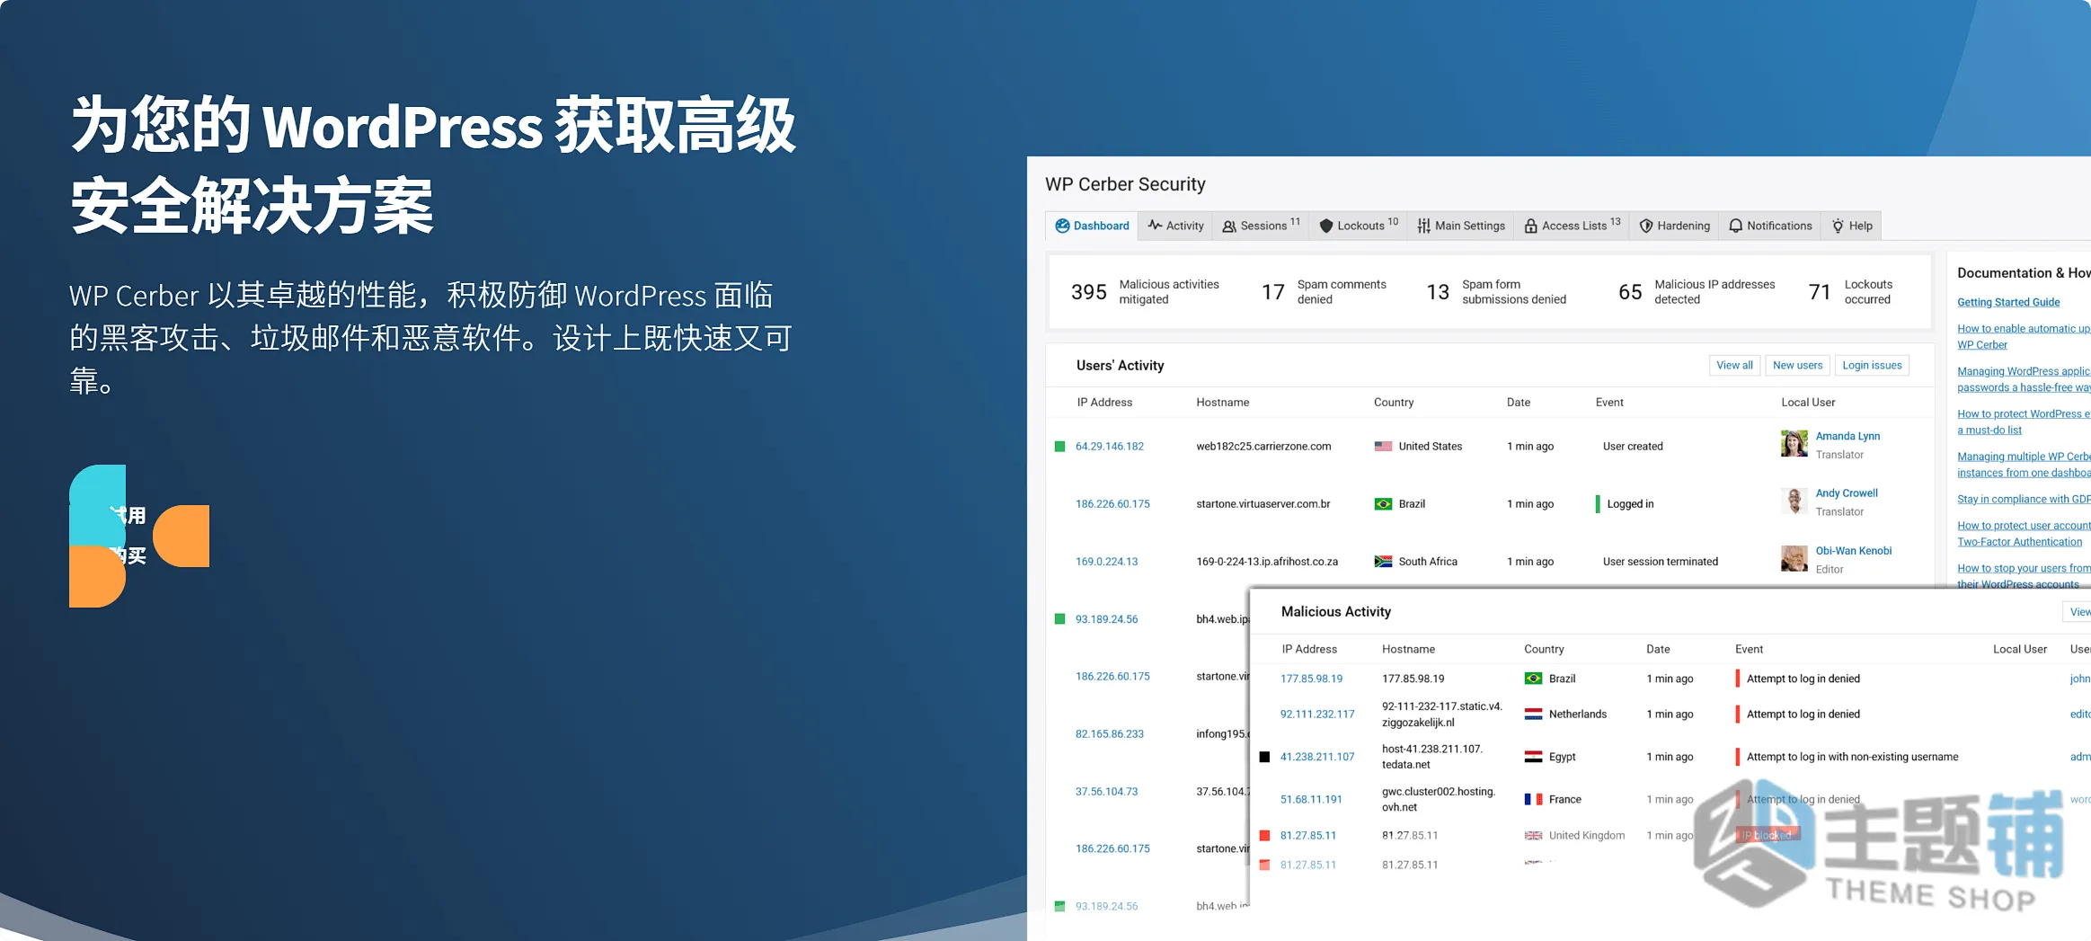Click the green status square beside 64.29.146.182
The height and width of the screenshot is (941, 2091).
coord(1059,447)
